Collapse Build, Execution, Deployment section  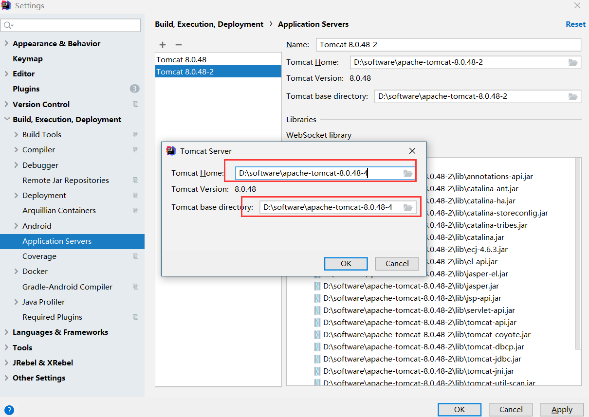point(6,119)
